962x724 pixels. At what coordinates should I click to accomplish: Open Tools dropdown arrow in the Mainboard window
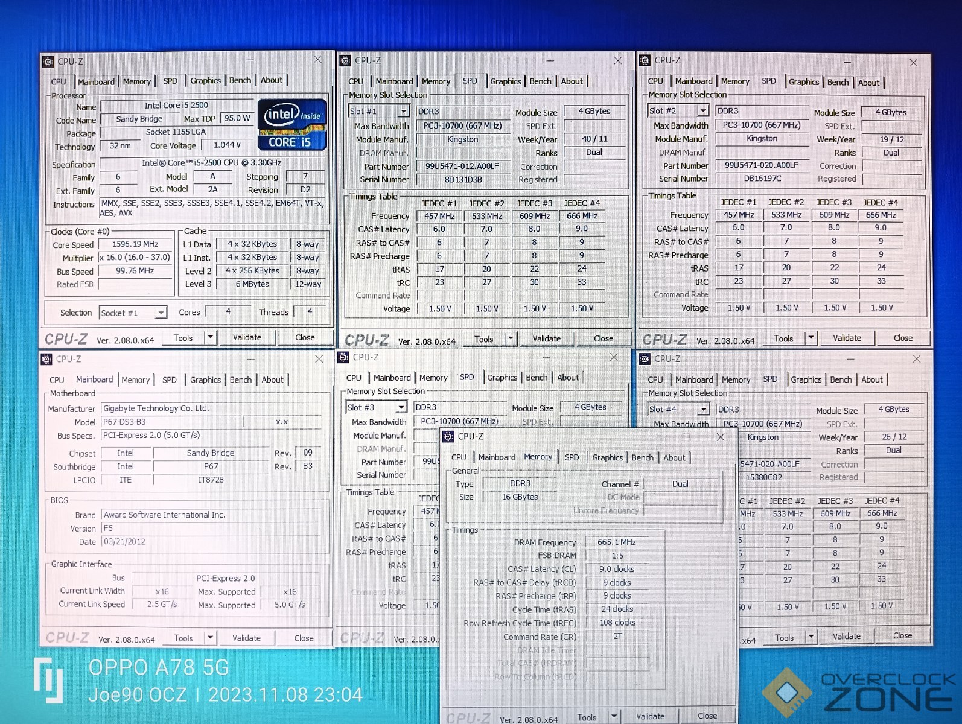coord(210,637)
